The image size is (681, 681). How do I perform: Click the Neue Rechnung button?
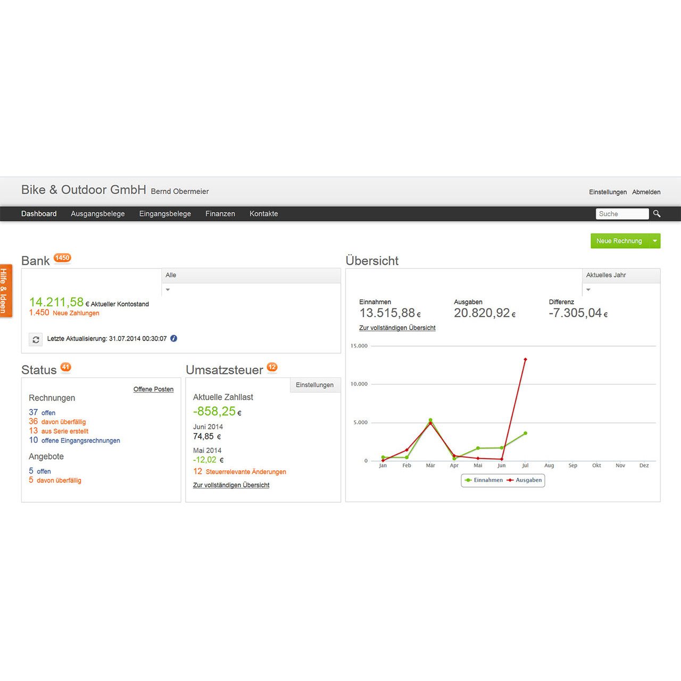(x=620, y=241)
